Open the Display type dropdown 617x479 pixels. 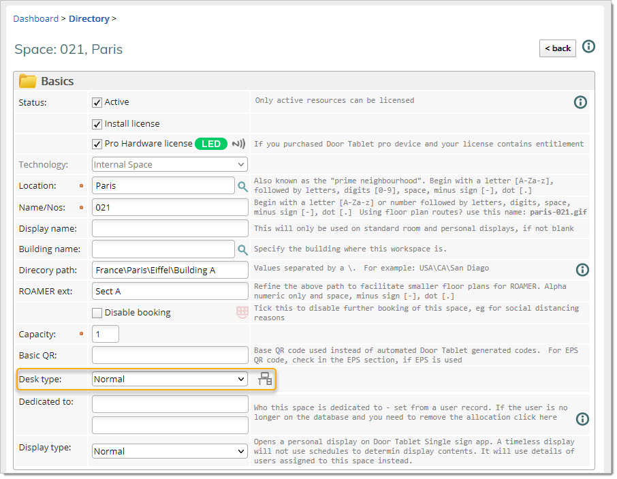pyautogui.click(x=170, y=451)
